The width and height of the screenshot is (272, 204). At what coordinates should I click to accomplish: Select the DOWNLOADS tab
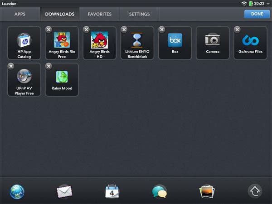point(60,14)
